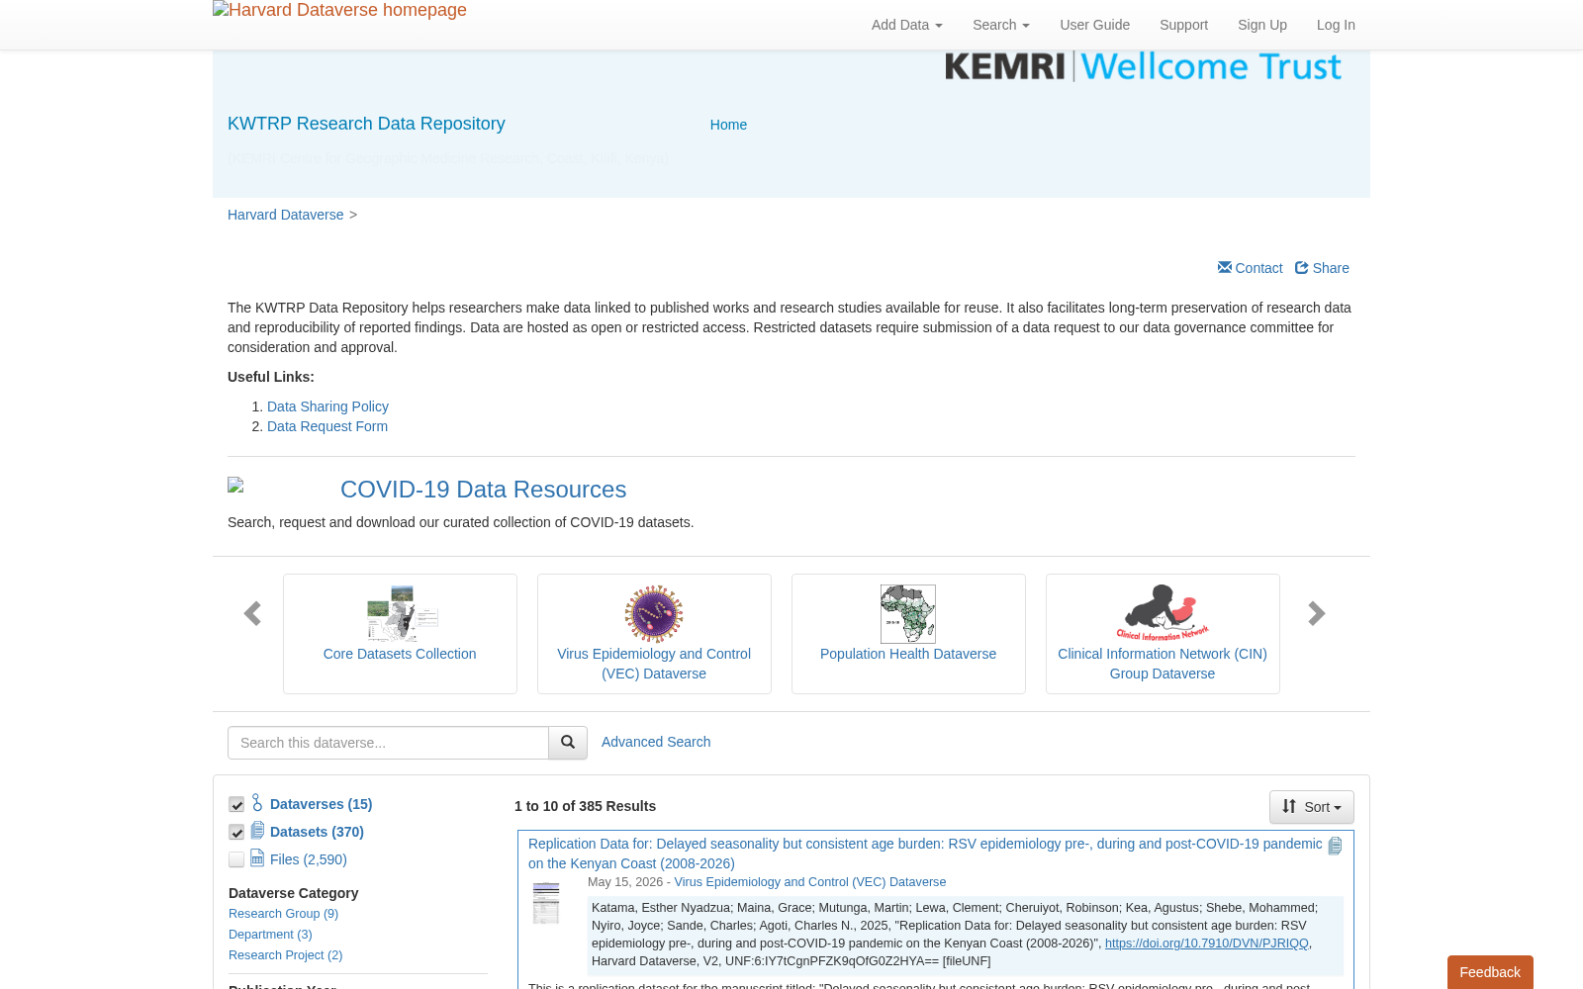Screen dimensions: 1583x989
Task: Click the Share arrow icon
Action: [1302, 267]
